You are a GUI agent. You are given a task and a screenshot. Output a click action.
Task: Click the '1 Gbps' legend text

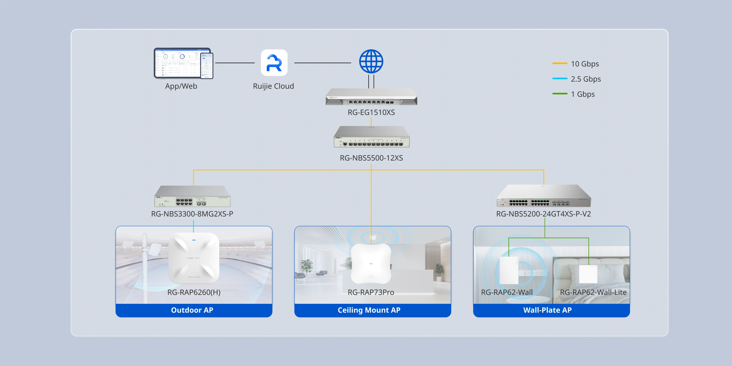[x=583, y=94]
